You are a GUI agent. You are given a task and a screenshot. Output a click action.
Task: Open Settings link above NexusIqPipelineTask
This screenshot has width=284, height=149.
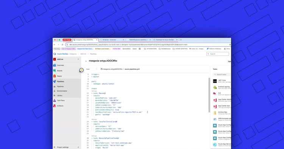click(94, 136)
